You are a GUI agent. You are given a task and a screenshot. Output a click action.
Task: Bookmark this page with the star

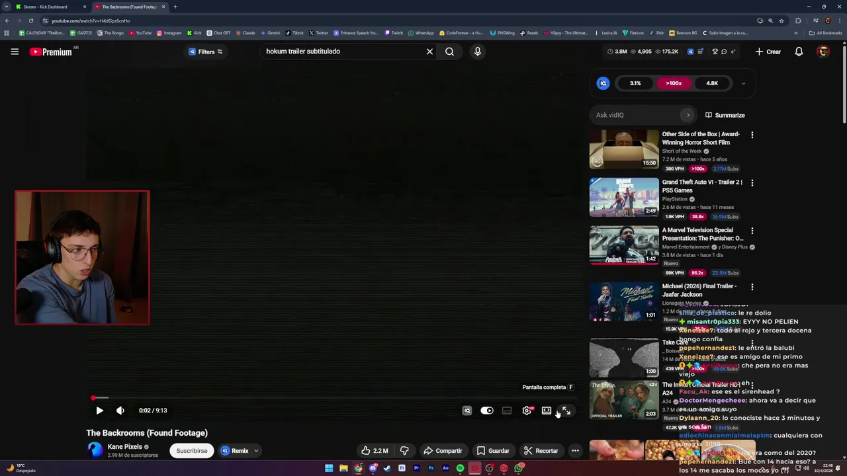(781, 20)
